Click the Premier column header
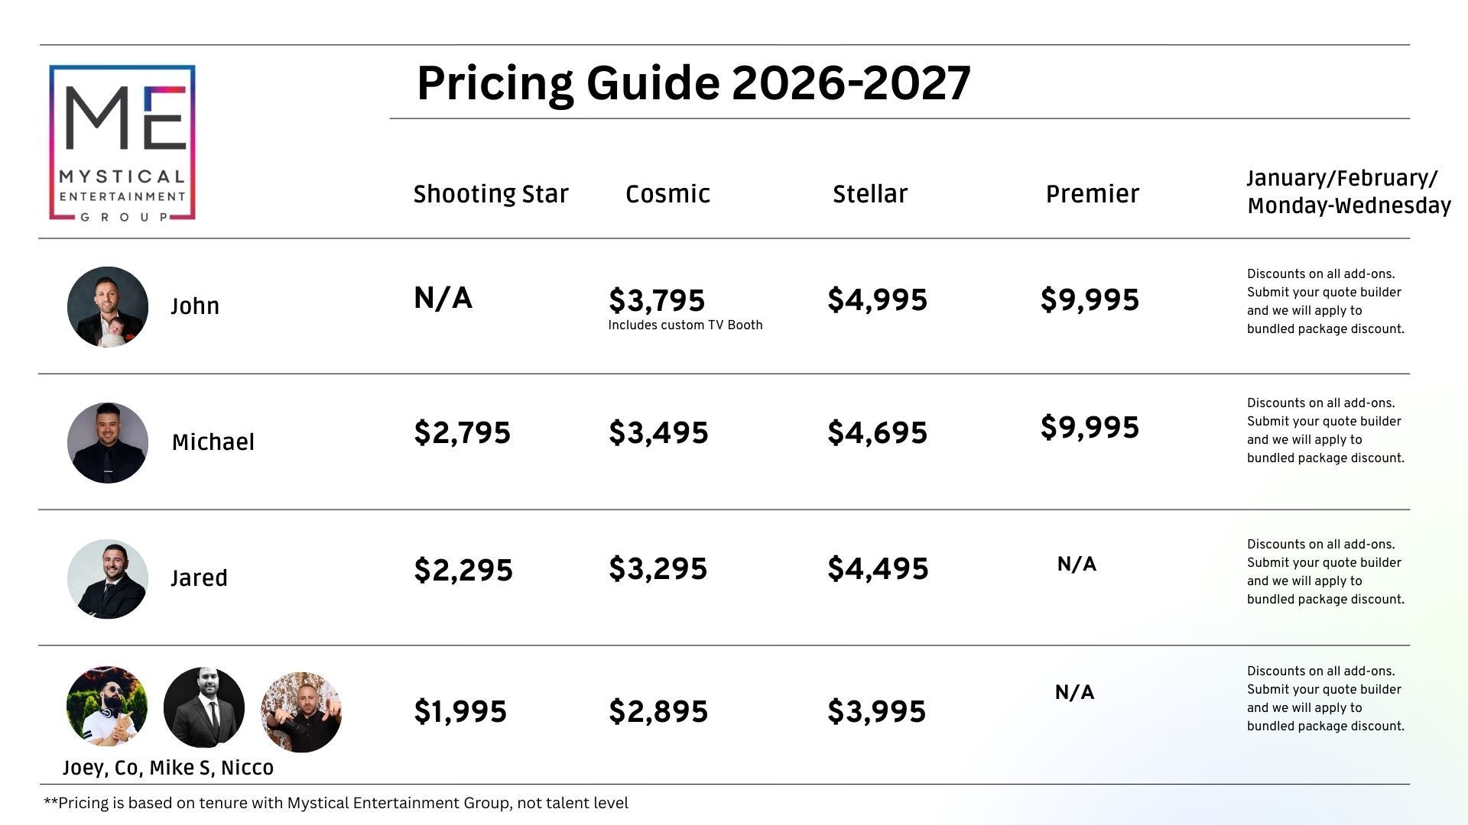Image resolution: width=1468 pixels, height=825 pixels. (1092, 194)
